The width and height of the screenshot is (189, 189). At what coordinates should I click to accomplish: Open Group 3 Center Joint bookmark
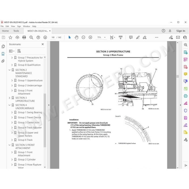[x=29, y=123]
